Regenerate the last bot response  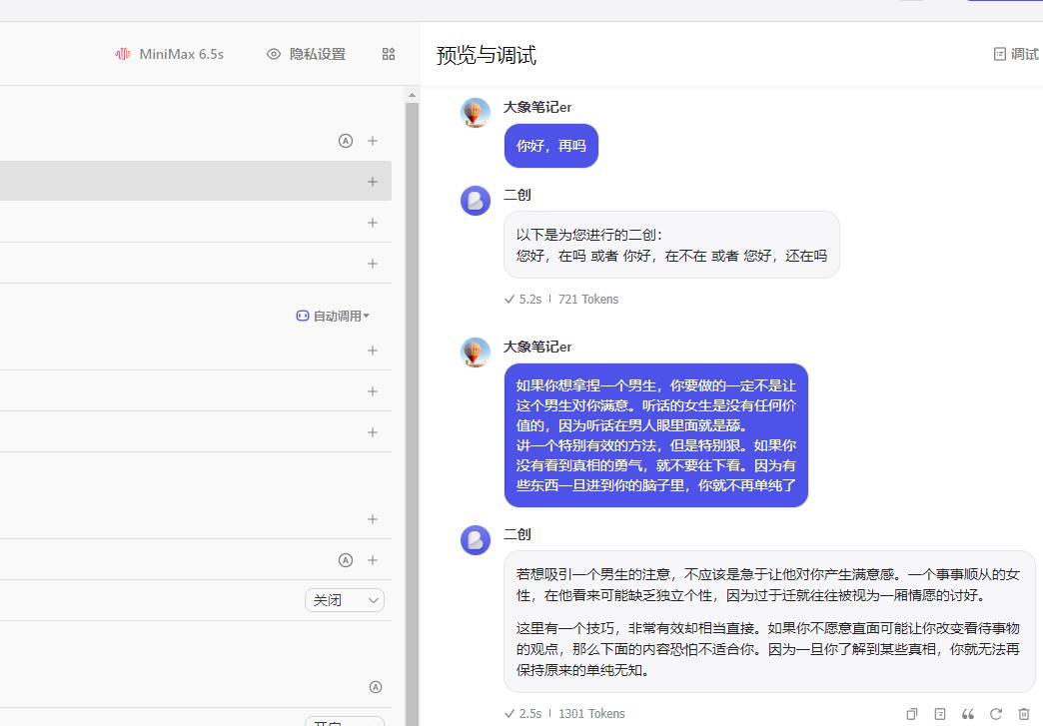coord(995,714)
